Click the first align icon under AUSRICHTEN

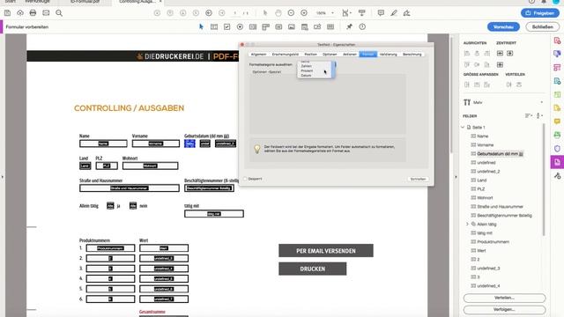[x=467, y=53]
